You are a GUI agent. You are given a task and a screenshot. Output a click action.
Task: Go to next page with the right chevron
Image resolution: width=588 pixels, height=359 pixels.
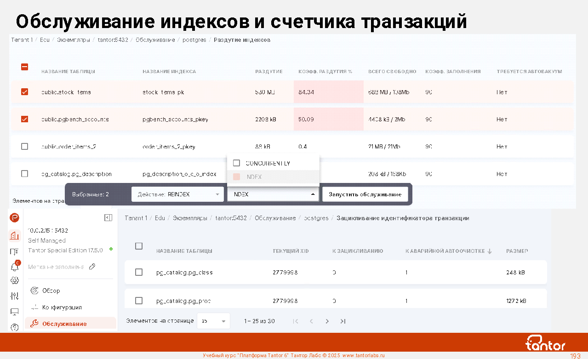(327, 321)
